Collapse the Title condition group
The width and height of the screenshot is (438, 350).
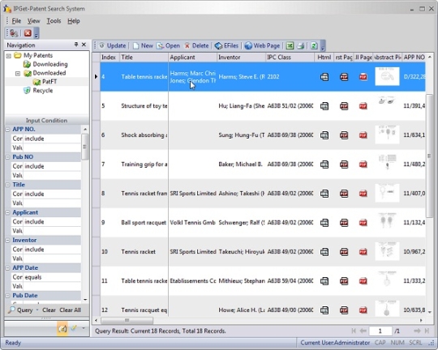tap(8, 185)
